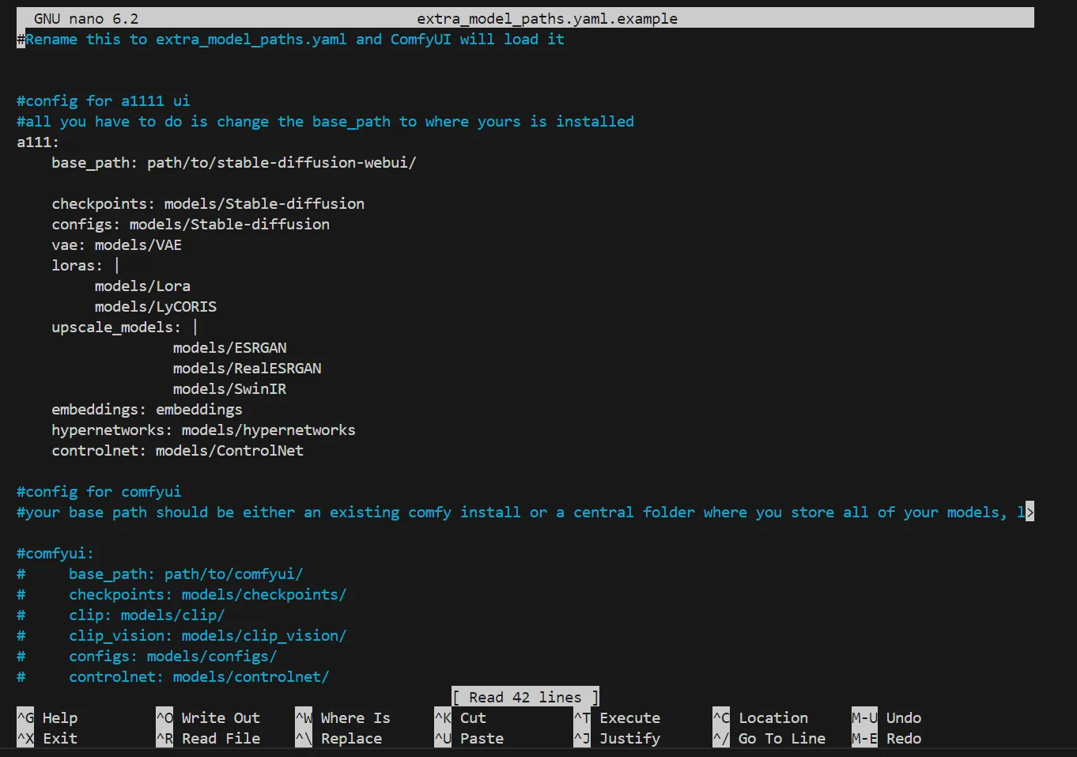This screenshot has height=757, width=1077.
Task: Click commented 'controlnet: models/controlnet/' line
Action: point(173,676)
